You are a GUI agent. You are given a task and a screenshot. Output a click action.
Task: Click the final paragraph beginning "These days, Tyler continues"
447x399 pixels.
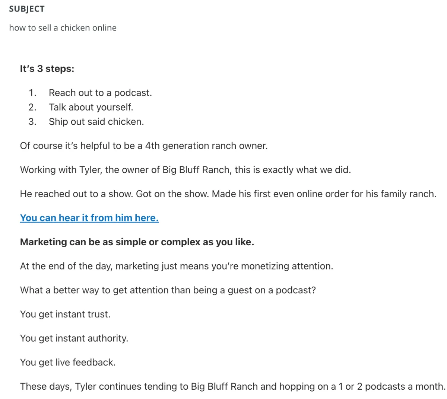coord(233,387)
